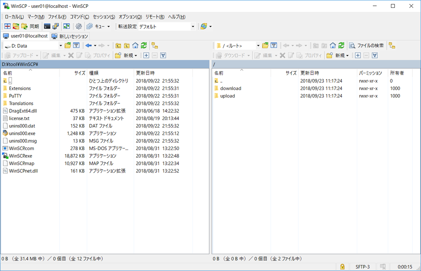Click local parent directory icon
This screenshot has width=421, height=271.
point(118,45)
